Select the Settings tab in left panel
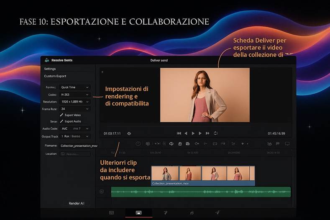330x220 pixels. (50, 69)
